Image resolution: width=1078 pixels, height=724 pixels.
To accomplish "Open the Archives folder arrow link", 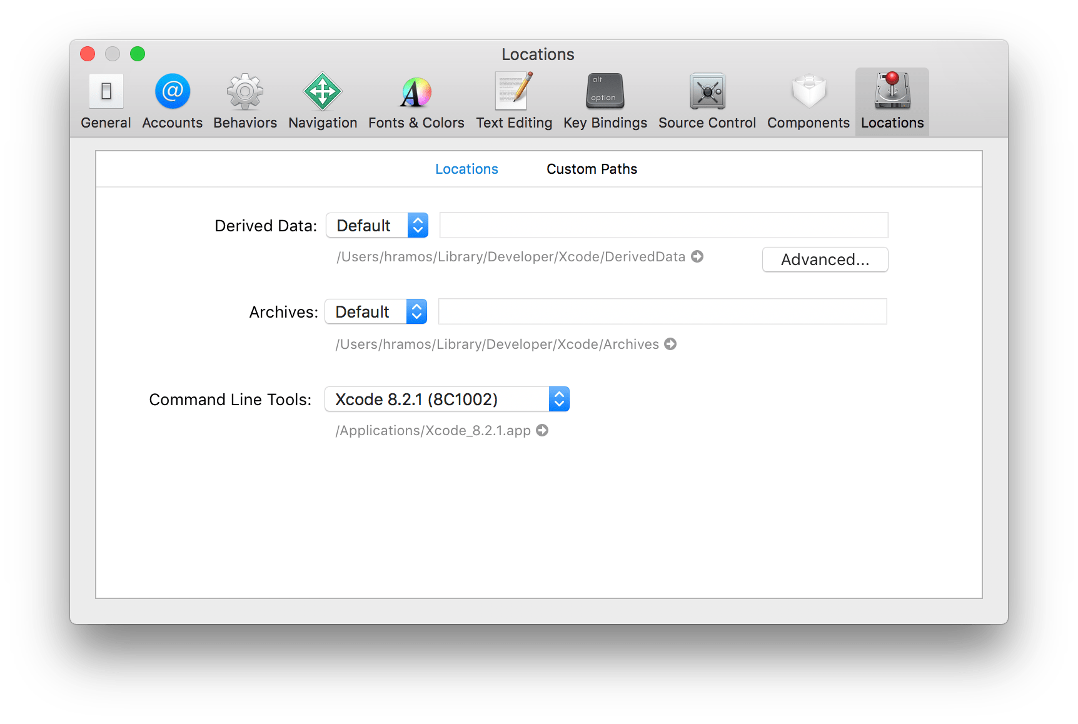I will (670, 344).
